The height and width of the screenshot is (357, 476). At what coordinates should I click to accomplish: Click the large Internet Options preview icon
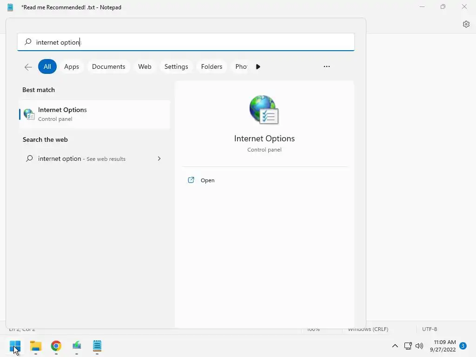tap(264, 110)
